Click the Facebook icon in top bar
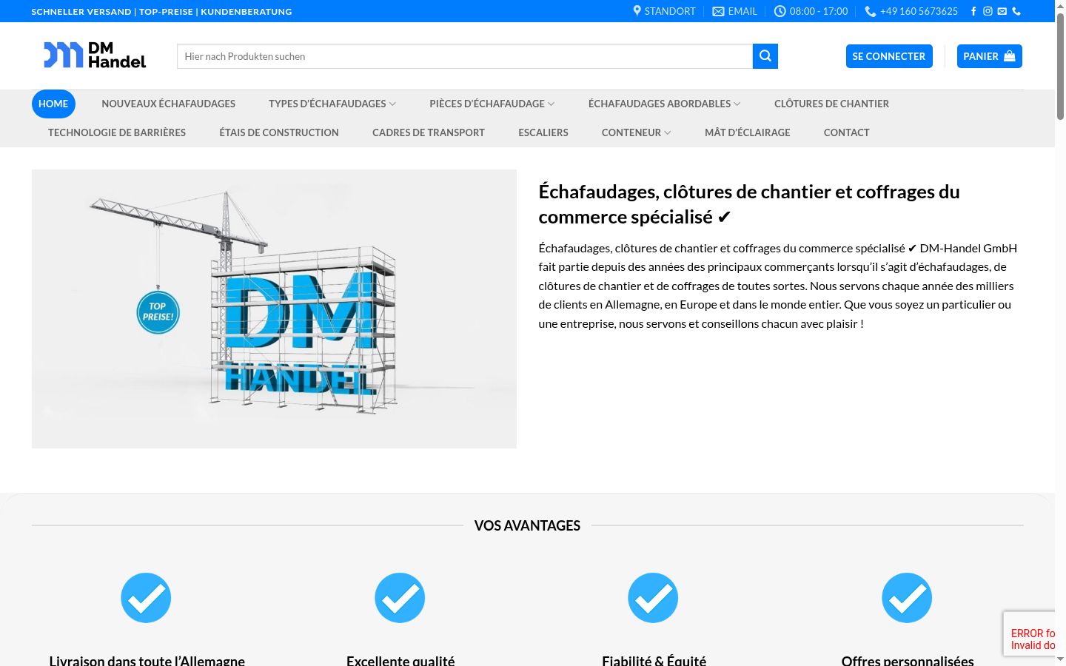1066x666 pixels. (x=973, y=11)
